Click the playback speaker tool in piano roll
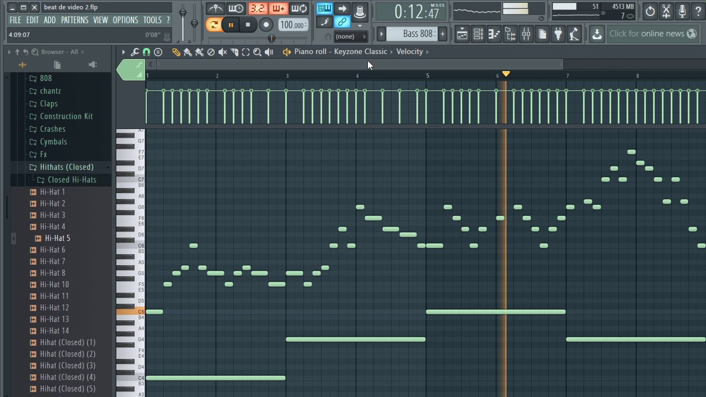Viewport: 706px width, 397px height. pos(269,52)
